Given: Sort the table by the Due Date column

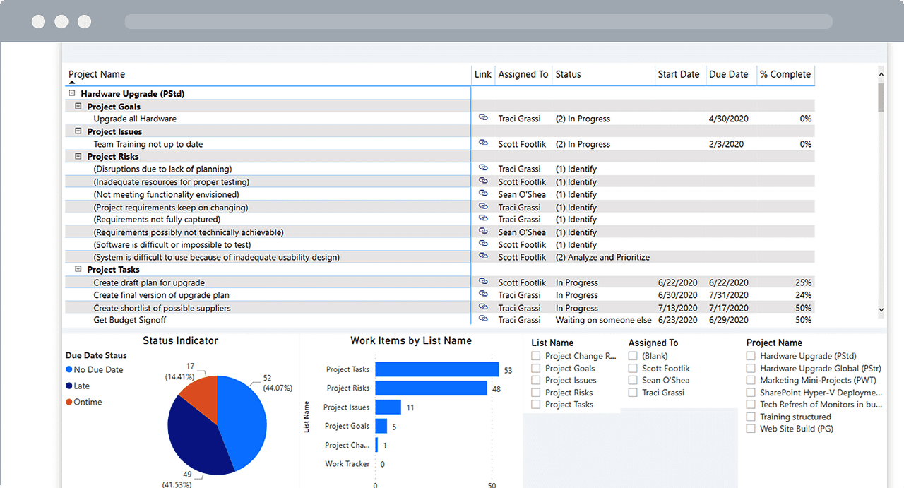Looking at the screenshot, I should 727,74.
